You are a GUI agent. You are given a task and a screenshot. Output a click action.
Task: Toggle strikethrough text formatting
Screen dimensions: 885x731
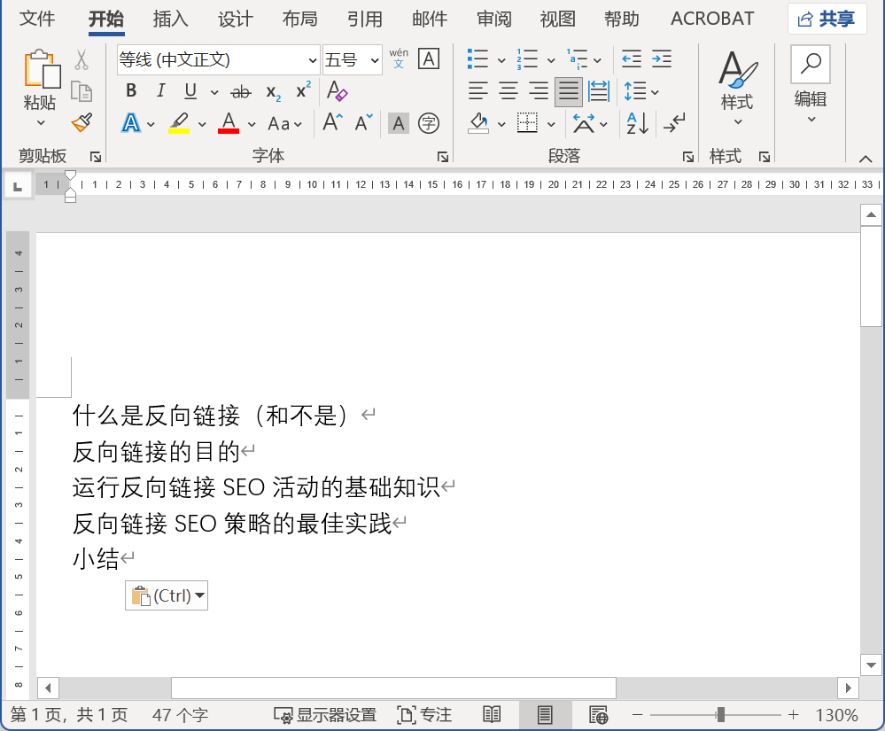coord(240,91)
